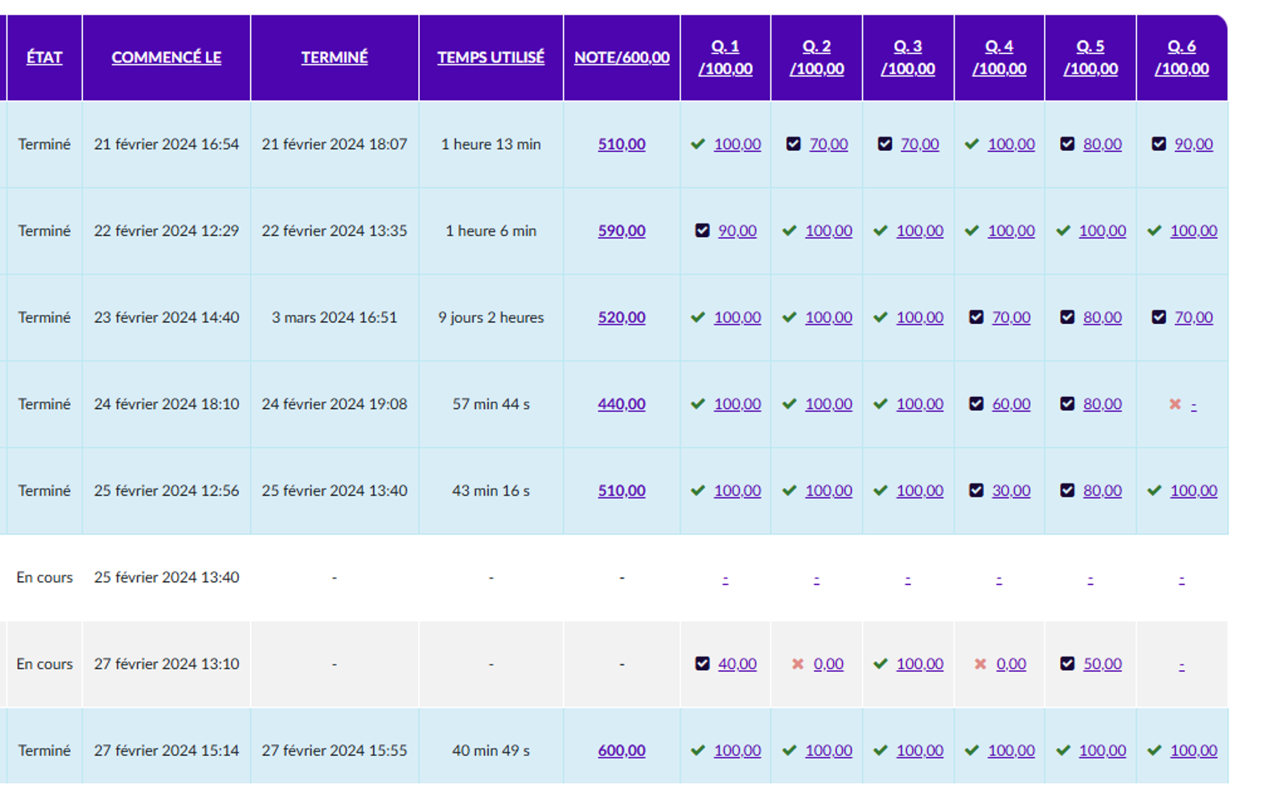Sort the table by the ÉTAT column
Screen dimensions: 1261x785
44,58
